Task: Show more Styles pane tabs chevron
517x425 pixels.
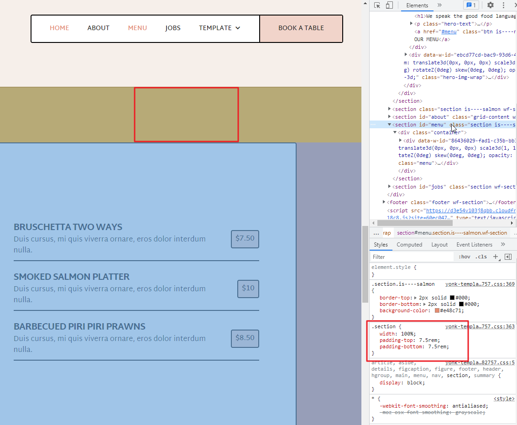Action: tap(503, 245)
